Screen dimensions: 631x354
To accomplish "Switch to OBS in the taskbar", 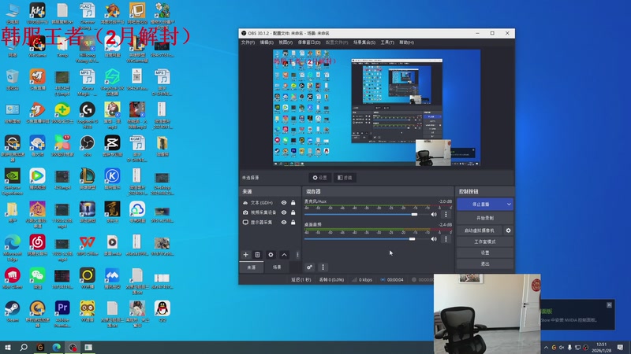I will 73,347.
